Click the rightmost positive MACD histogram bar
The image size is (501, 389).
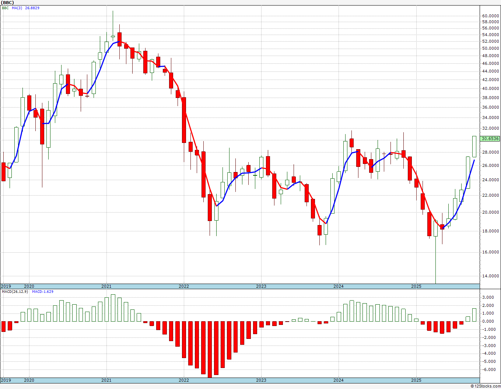click(x=474, y=315)
